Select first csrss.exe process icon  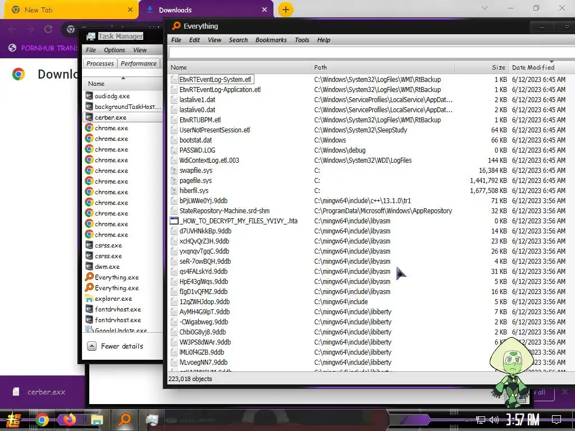89,245
